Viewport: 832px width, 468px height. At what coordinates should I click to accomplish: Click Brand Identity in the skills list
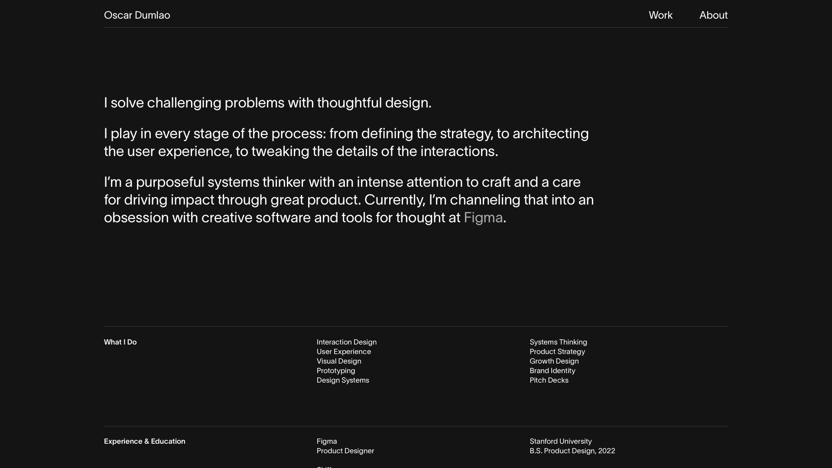(x=552, y=371)
